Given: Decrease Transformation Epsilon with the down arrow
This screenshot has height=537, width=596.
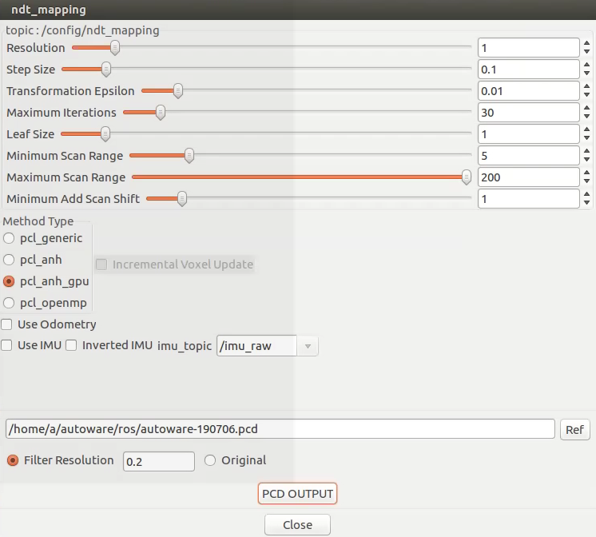Looking at the screenshot, I should (587, 95).
